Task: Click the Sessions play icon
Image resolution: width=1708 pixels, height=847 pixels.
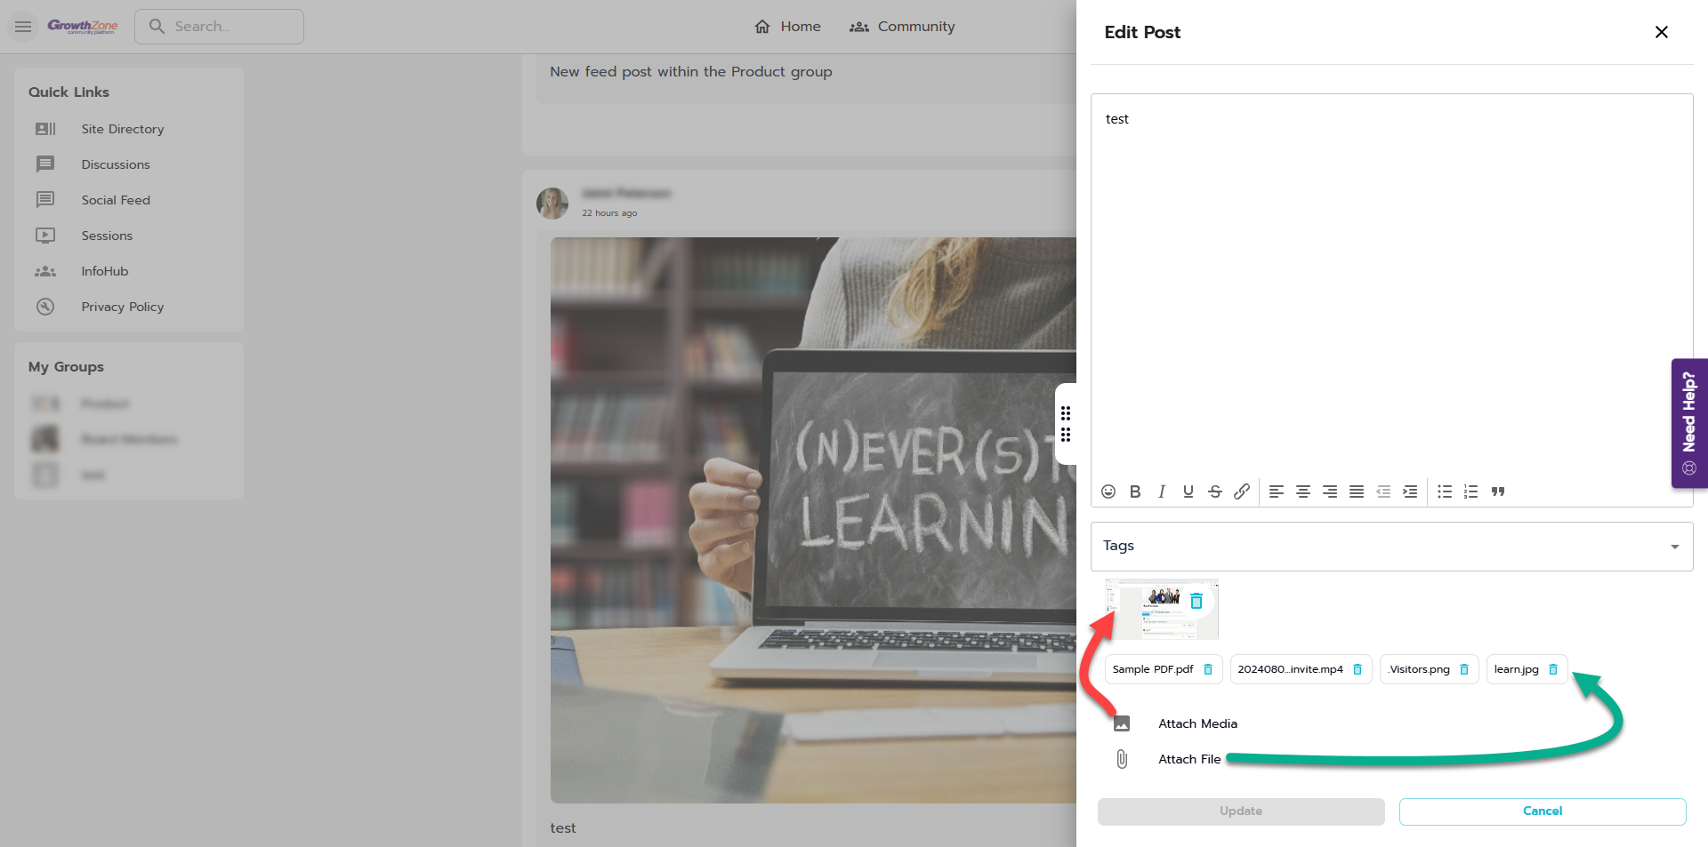Action: [x=45, y=236]
